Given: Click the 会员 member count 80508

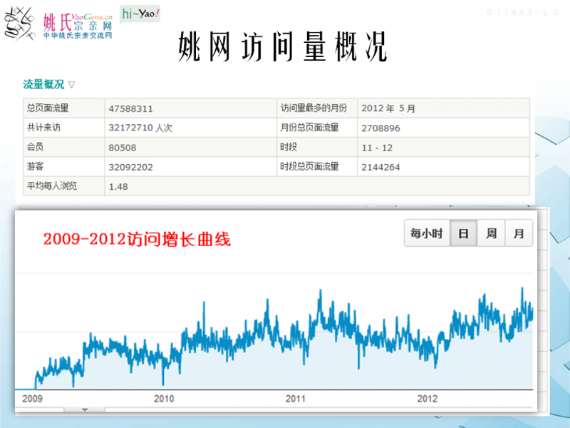Looking at the screenshot, I should (123, 148).
